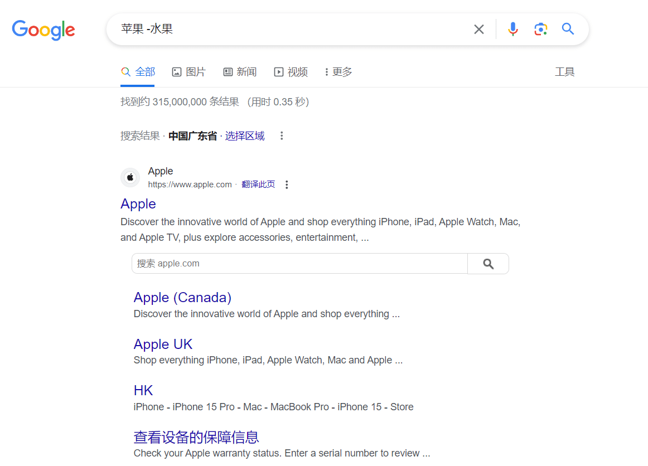Click the 翻译此页 link
This screenshot has width=648, height=466.
258,185
